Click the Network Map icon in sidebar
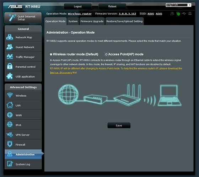This screenshot has height=177, width=199. pyautogui.click(x=10, y=37)
